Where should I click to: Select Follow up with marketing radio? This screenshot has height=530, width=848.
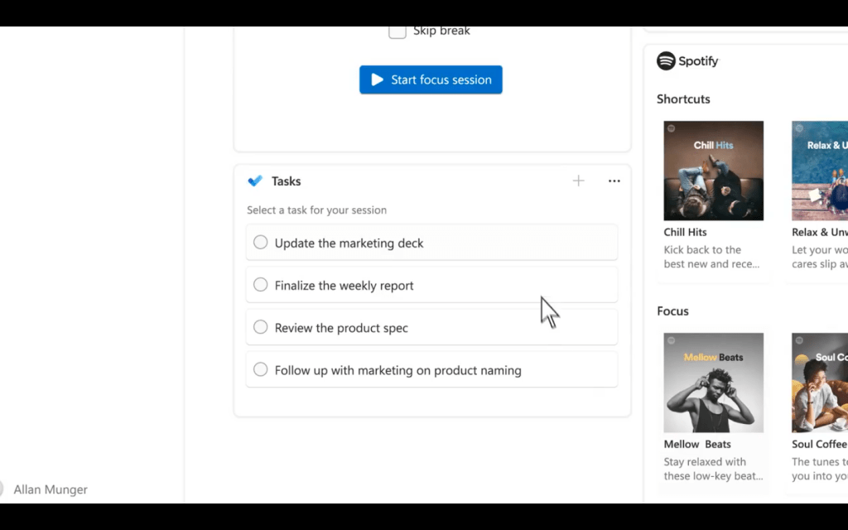[x=260, y=369]
